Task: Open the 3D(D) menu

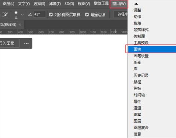Action: pyautogui.click(x=69, y=4)
